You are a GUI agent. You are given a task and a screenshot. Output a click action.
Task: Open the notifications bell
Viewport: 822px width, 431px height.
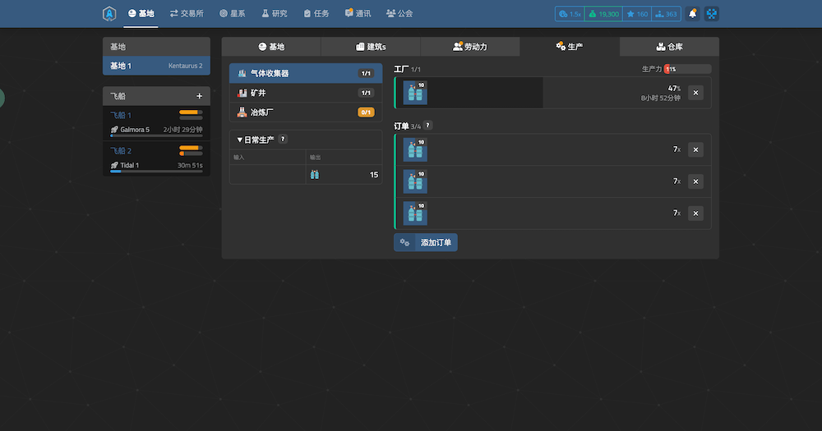pyautogui.click(x=692, y=14)
